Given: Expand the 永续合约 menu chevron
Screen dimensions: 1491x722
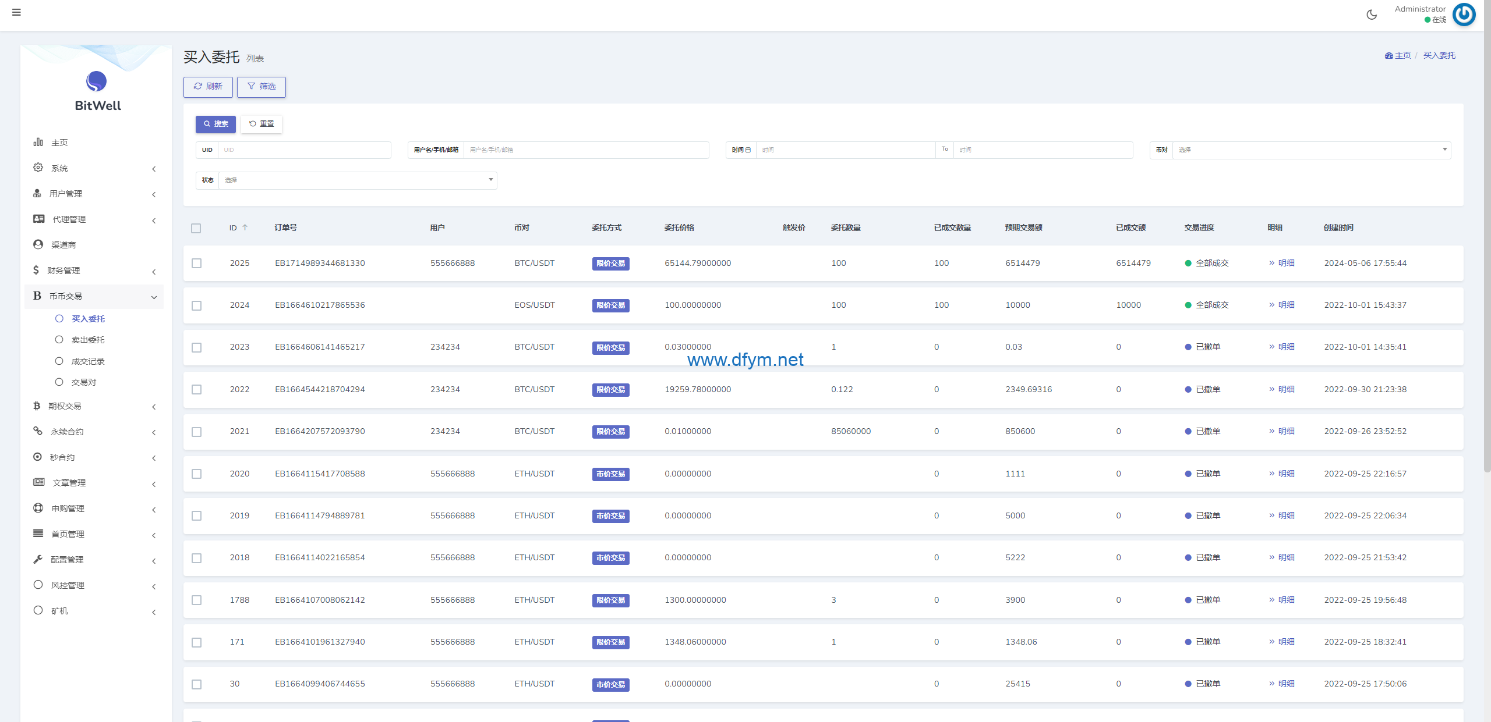Looking at the screenshot, I should click(154, 432).
